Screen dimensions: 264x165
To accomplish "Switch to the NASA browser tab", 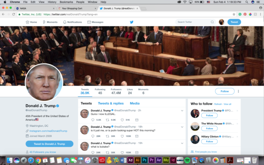I will tap(35, 8).
